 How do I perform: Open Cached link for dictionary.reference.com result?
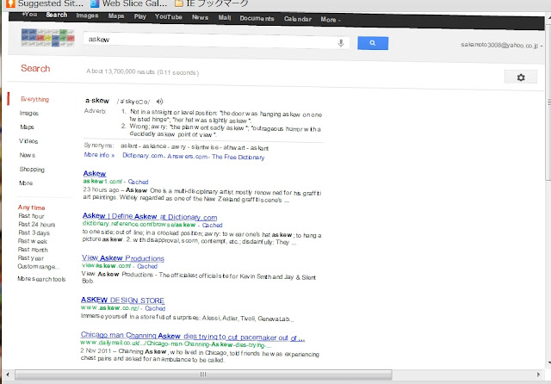(x=212, y=226)
